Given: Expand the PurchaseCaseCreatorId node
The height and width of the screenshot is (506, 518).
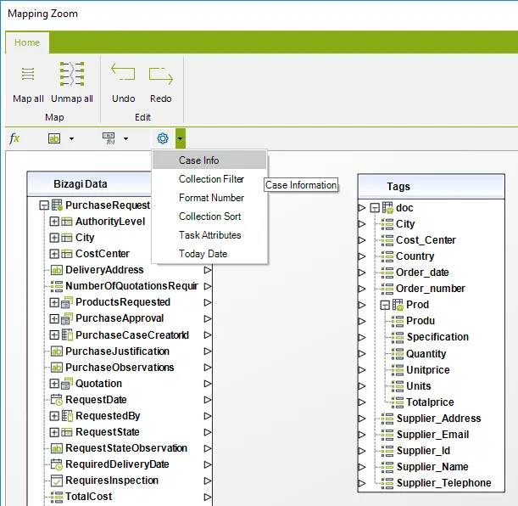Looking at the screenshot, I should [54, 335].
